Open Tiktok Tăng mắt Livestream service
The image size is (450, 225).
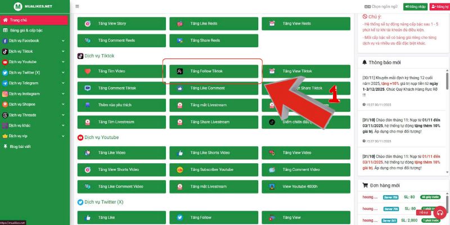pyautogui.click(x=214, y=105)
